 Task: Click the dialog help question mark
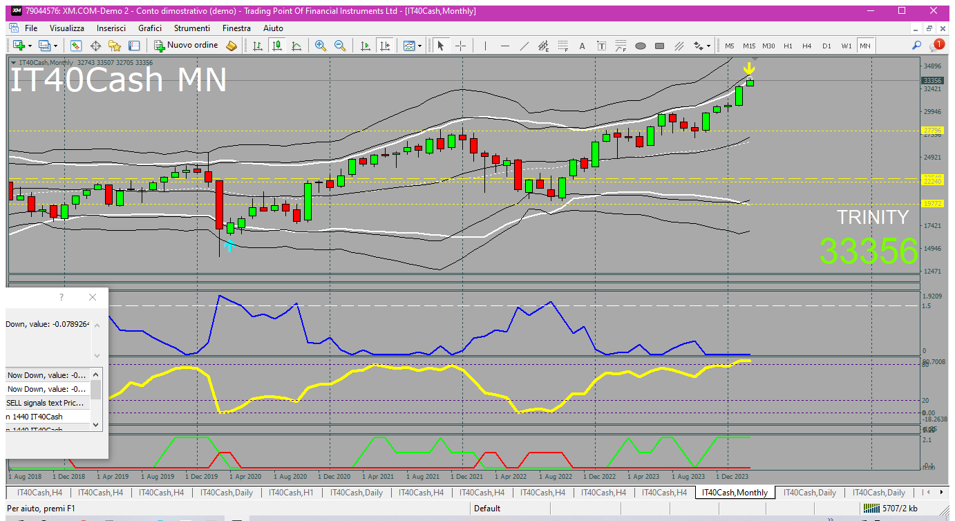click(x=62, y=297)
